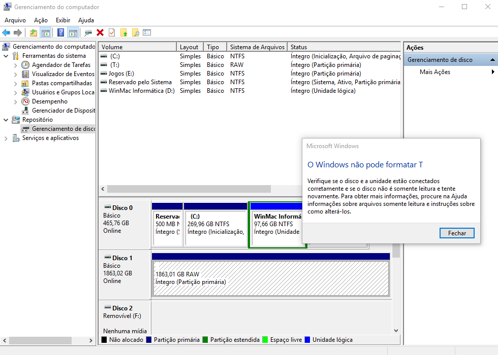Expand the Agendador de Tarefas node
Screen dimensions: 498x355
(x=16, y=65)
